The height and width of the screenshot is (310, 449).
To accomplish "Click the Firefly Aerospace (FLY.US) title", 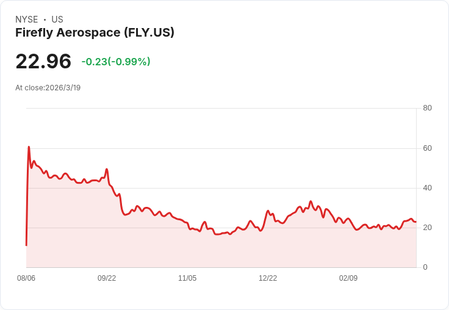I will (x=95, y=33).
